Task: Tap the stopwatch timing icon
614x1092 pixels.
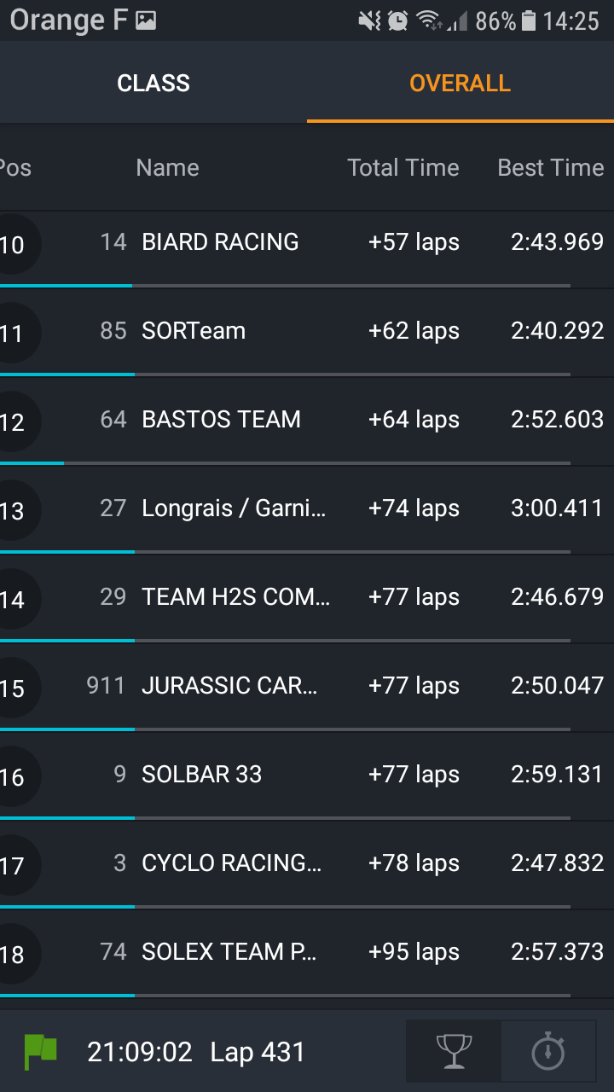Action: point(547,1051)
